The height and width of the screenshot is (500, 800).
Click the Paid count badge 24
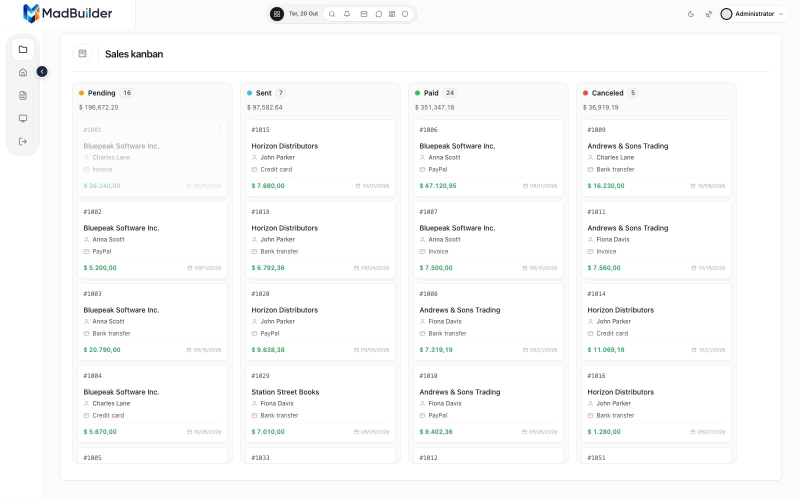450,93
